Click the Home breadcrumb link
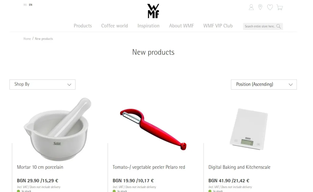The image size is (313, 192). 27,39
